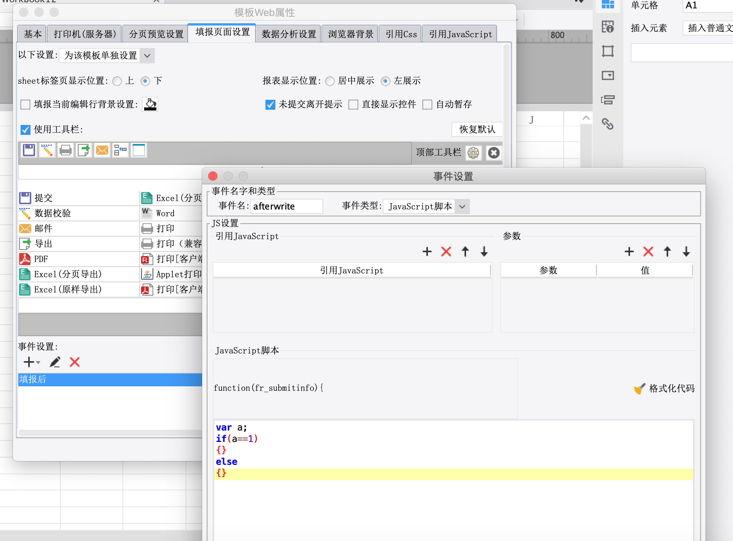
Task: Move referenced JavaScript up
Action: tap(465, 251)
